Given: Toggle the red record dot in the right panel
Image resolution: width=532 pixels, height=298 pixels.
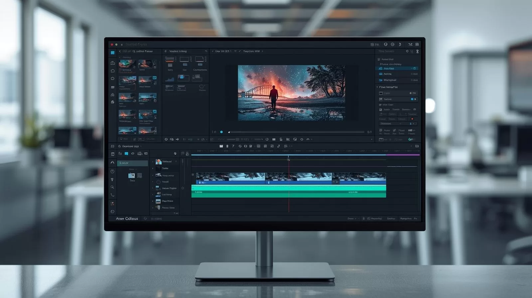Looking at the screenshot, I should [412, 119].
